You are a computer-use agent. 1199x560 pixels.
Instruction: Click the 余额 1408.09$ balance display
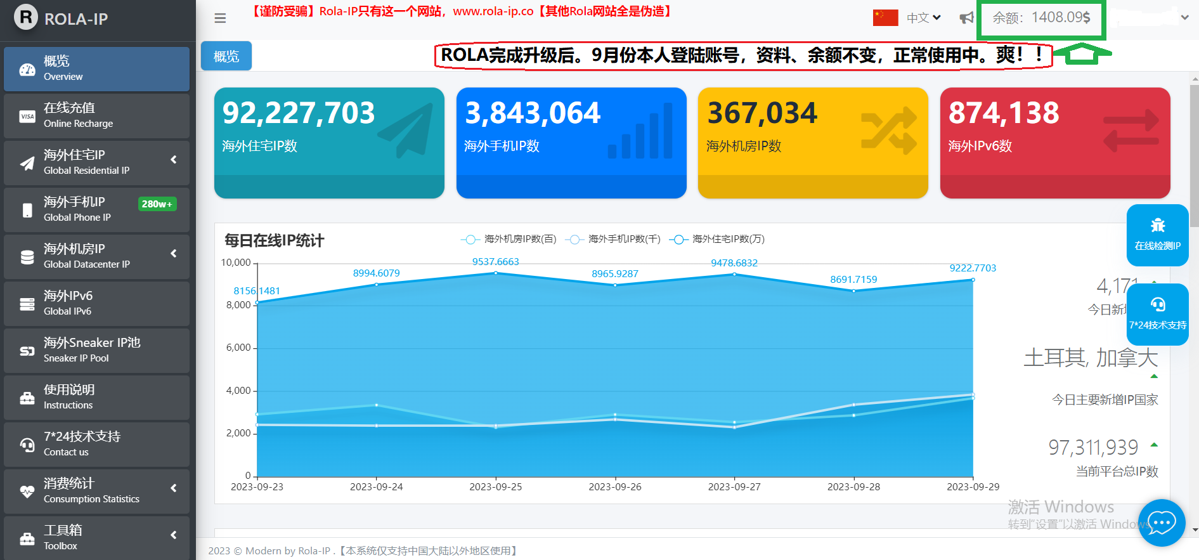coord(1041,18)
